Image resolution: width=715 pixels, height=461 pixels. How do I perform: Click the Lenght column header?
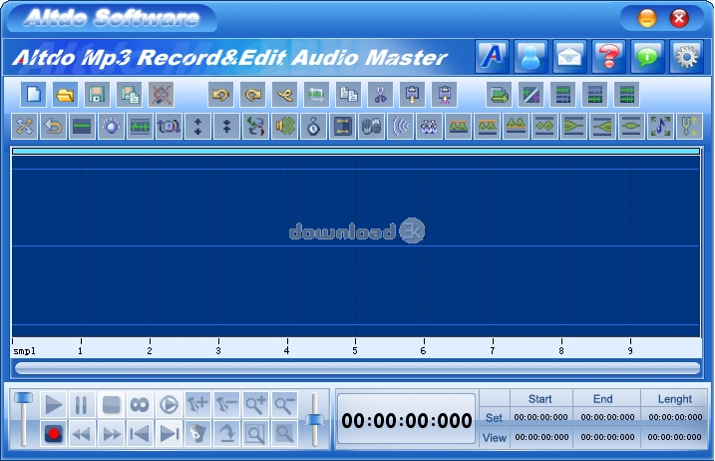point(675,399)
